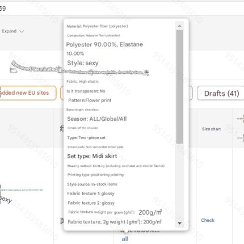Click the blue "all" link below popup

point(125,239)
